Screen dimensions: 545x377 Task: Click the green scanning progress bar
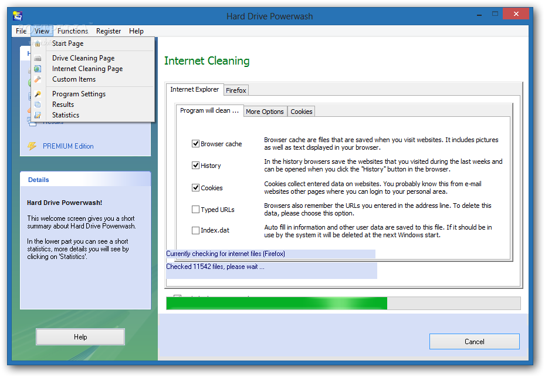(x=343, y=303)
